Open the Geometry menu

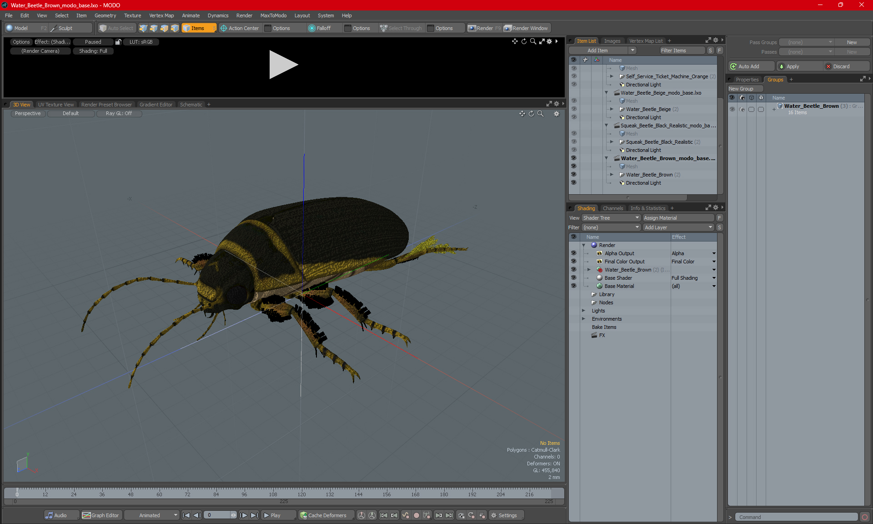tap(105, 15)
